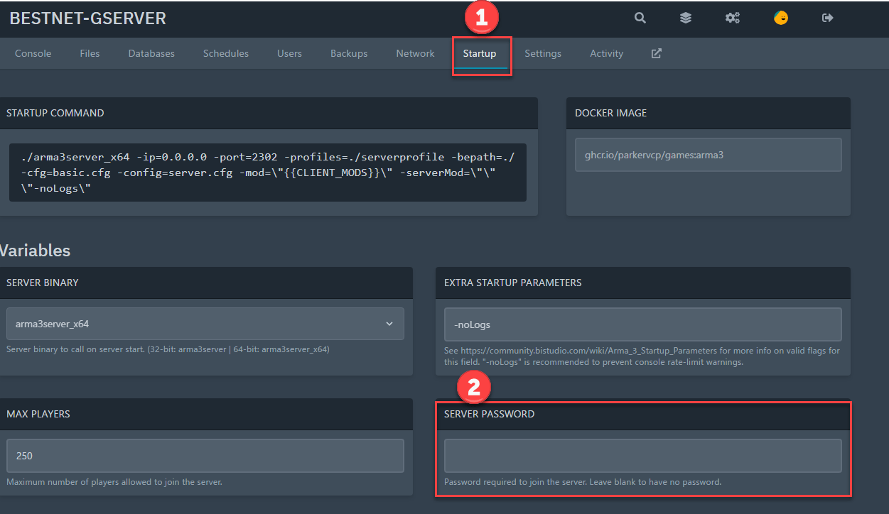The height and width of the screenshot is (514, 889).
Task: Open the Databases tab
Action: coord(151,53)
